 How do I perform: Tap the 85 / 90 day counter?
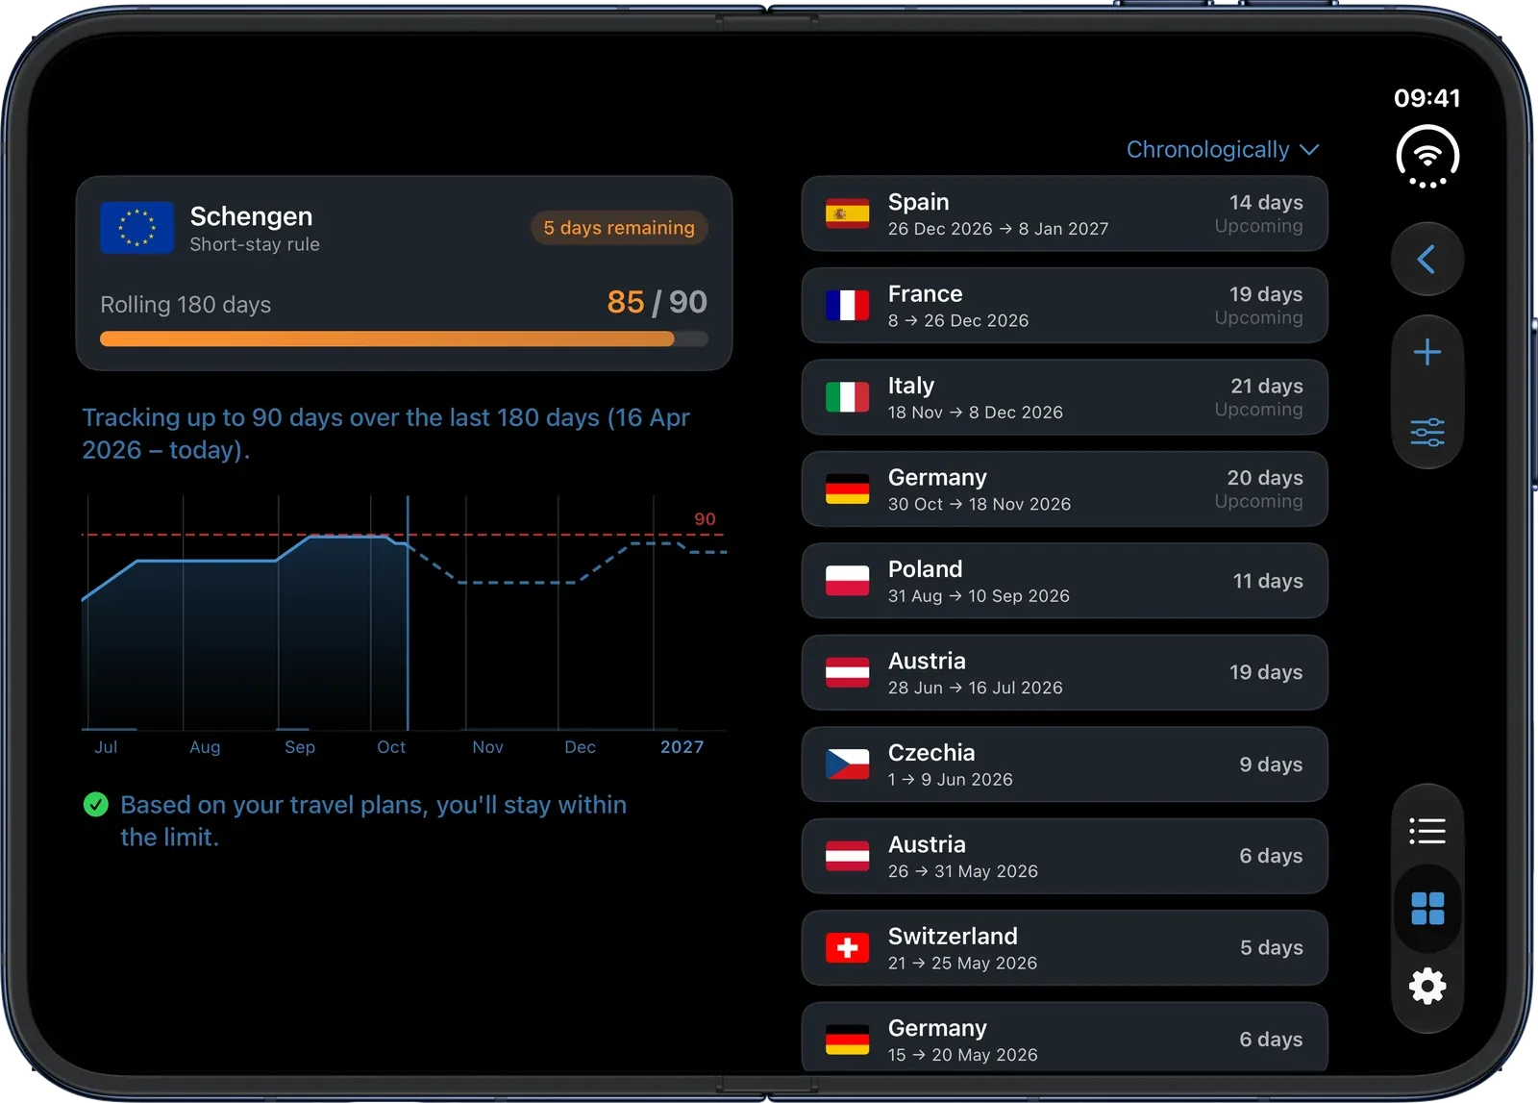(x=657, y=302)
